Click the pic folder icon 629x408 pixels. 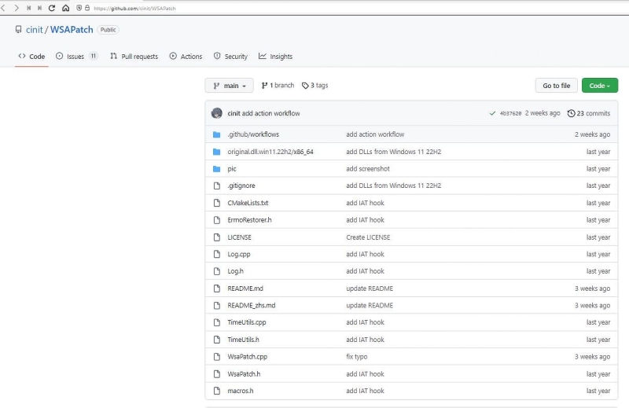(217, 169)
